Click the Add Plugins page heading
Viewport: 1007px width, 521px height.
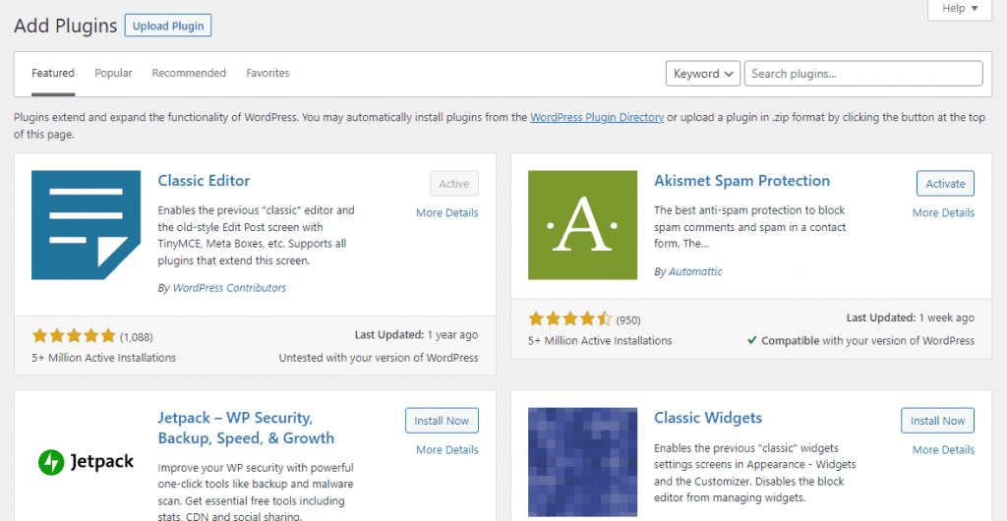pyautogui.click(x=66, y=27)
